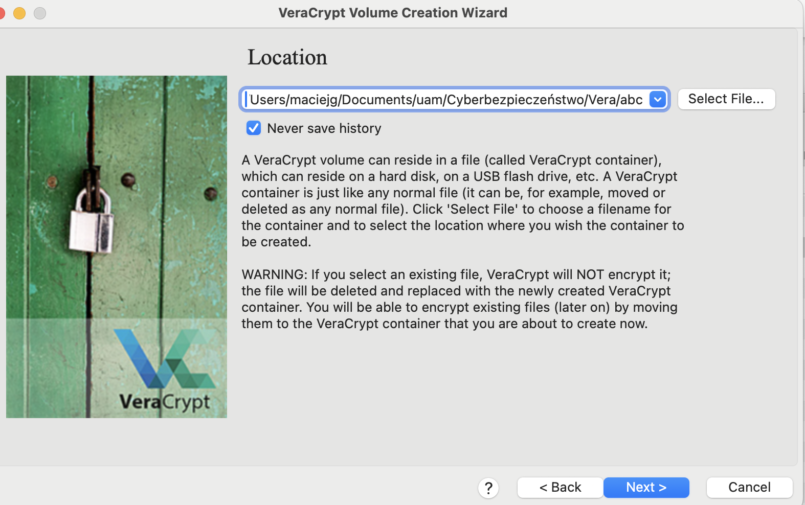Uncheck the Never save history checkbox
This screenshot has width=805, height=505.
(x=254, y=128)
